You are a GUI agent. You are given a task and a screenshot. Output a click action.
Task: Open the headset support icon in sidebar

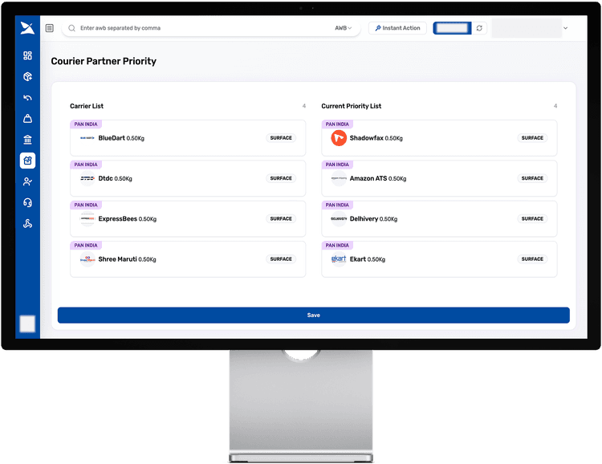(x=27, y=203)
